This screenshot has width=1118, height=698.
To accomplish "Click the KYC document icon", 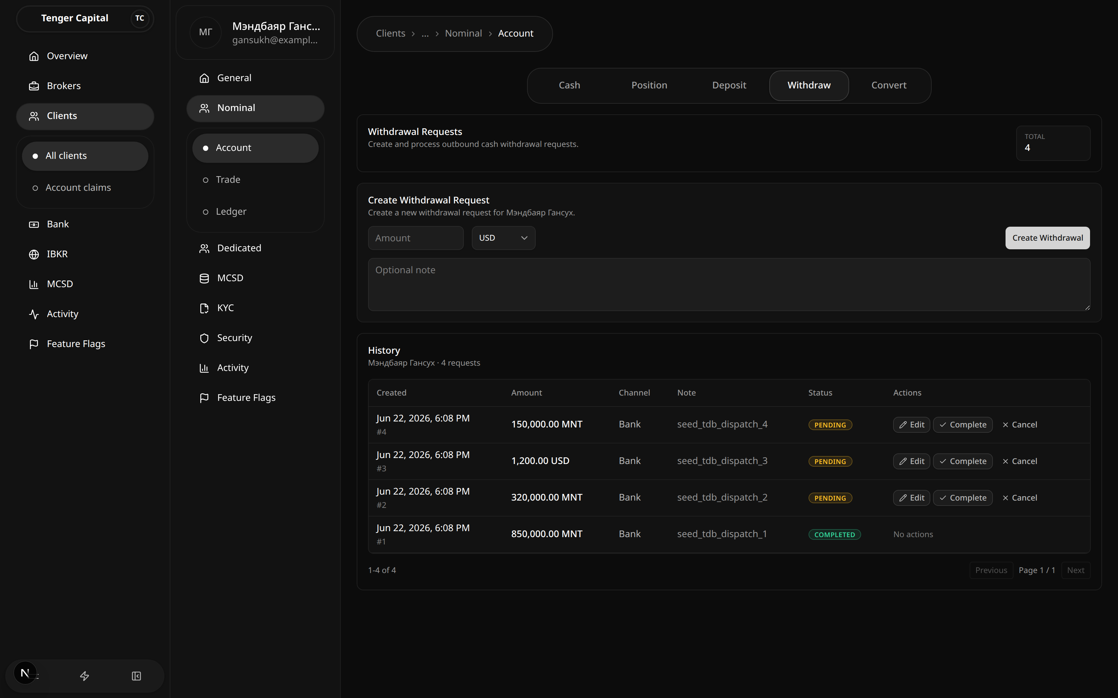I will click(x=204, y=308).
